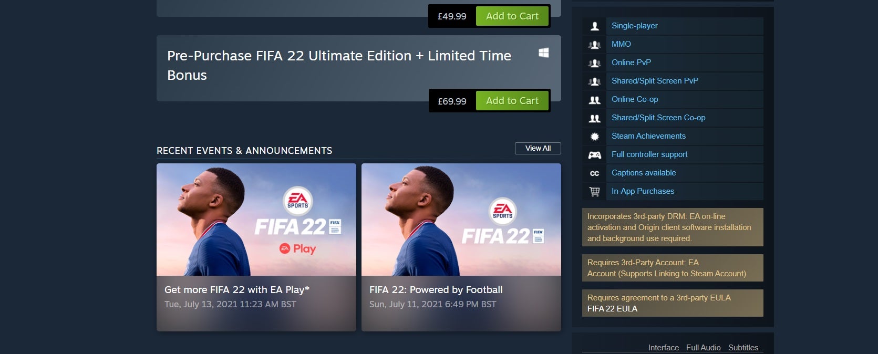
Task: Click the Single-player person icon
Action: (594, 26)
